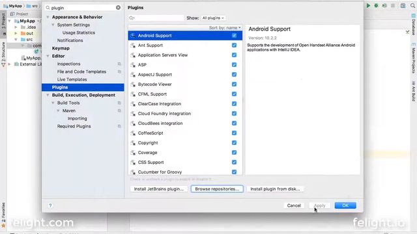Select the ASP plugin icon
The image size is (417, 234).
coord(133,65)
